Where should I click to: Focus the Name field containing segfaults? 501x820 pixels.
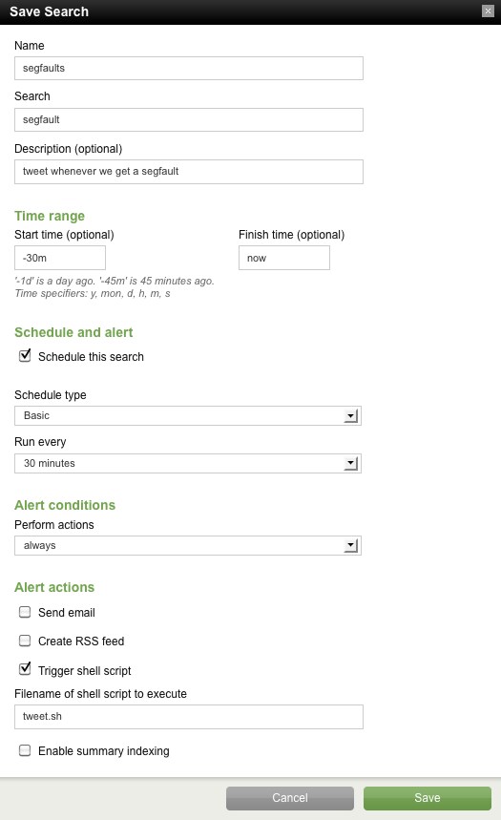click(189, 68)
